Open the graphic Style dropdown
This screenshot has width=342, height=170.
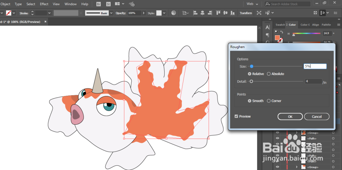tap(164, 13)
